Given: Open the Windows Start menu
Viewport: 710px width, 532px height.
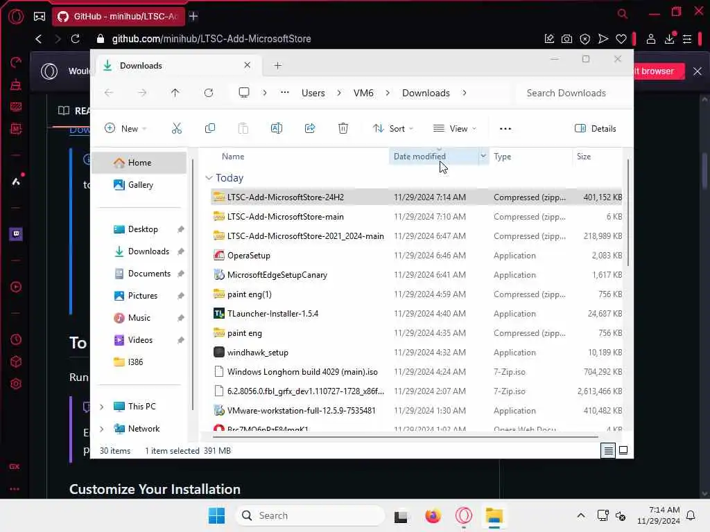Looking at the screenshot, I should [x=216, y=515].
